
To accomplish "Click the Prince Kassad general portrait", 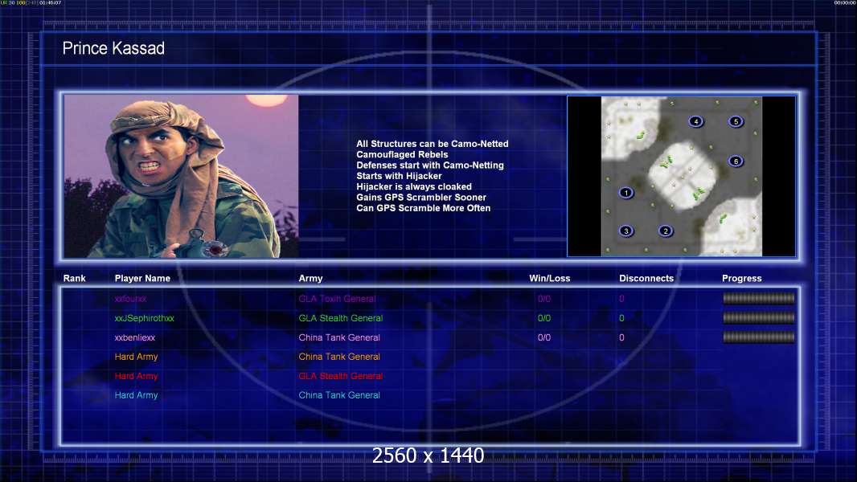I will [x=182, y=176].
